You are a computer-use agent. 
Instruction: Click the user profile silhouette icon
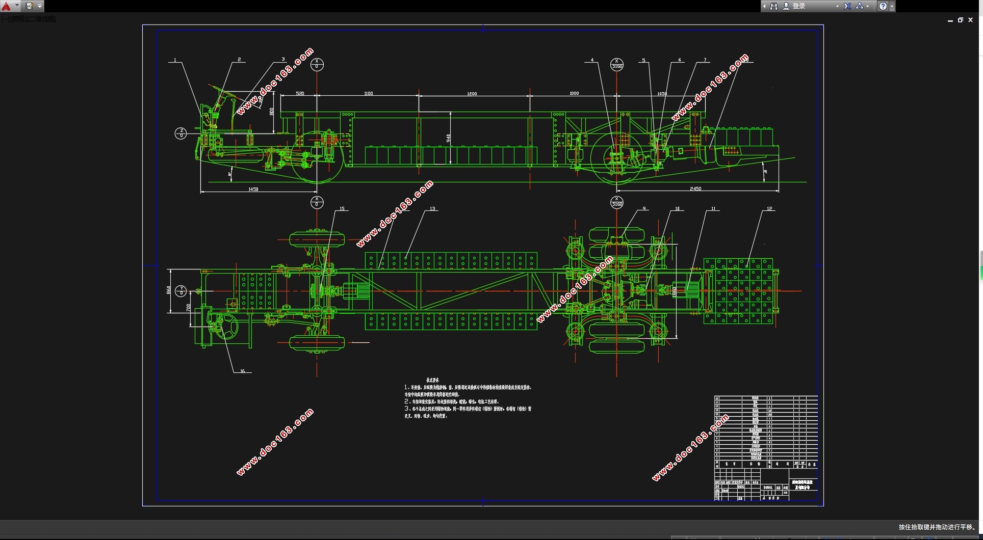tap(786, 6)
